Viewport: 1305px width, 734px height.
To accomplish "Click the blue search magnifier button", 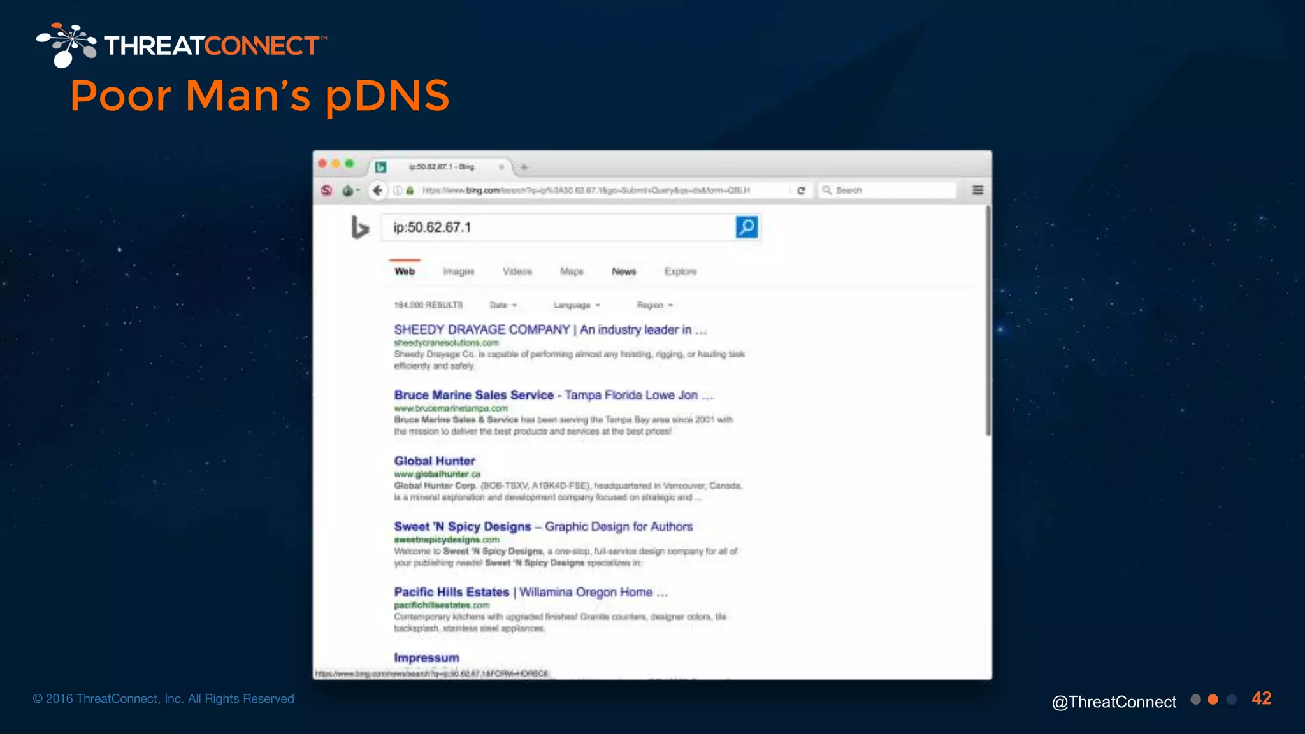I will point(747,227).
